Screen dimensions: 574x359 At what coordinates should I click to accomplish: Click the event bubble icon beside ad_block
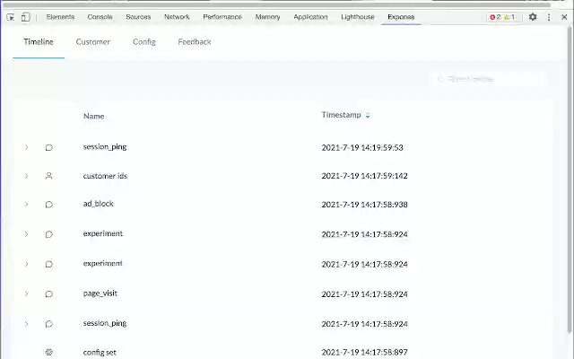(x=49, y=205)
